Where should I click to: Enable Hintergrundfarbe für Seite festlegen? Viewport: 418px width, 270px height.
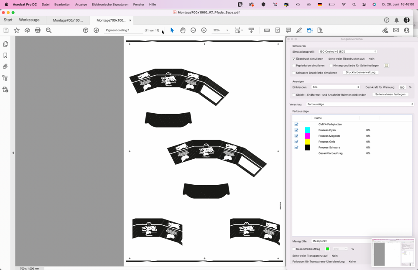pos(331,66)
